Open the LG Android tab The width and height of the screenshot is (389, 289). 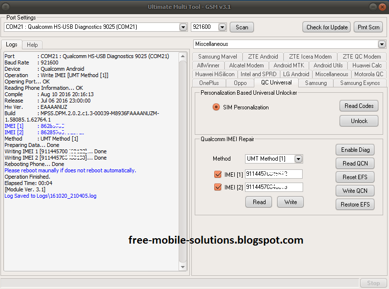pos(296,74)
